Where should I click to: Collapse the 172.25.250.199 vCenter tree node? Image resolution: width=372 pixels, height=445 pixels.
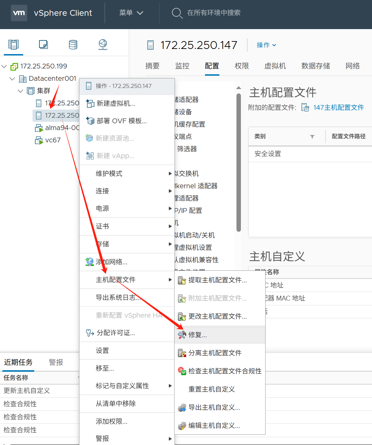tap(4, 66)
